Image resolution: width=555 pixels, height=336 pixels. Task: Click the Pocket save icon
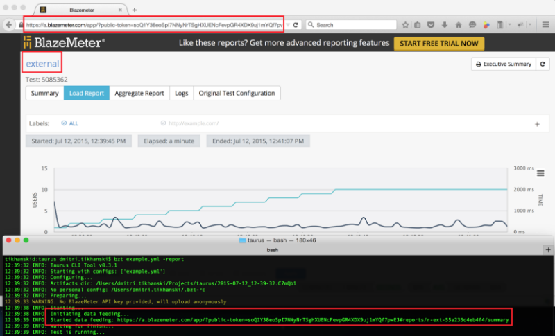coord(431,25)
